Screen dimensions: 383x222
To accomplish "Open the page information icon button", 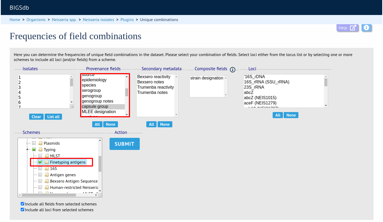I will 366,28.
